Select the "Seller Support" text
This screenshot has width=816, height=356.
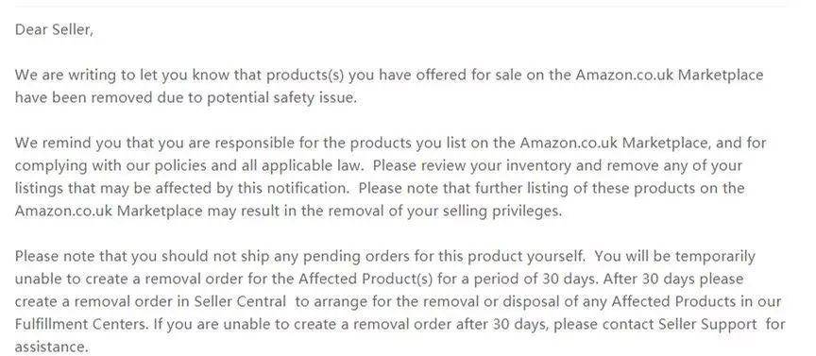(707, 324)
